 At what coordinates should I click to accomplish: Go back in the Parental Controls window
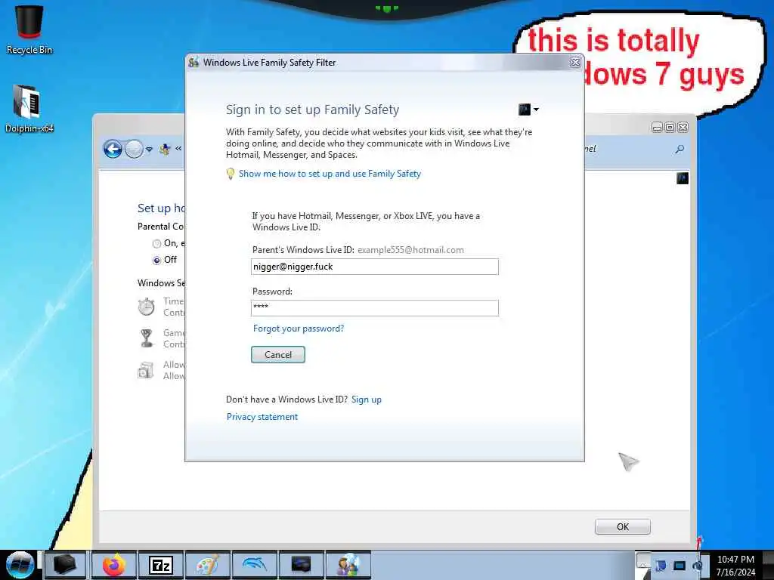(113, 149)
